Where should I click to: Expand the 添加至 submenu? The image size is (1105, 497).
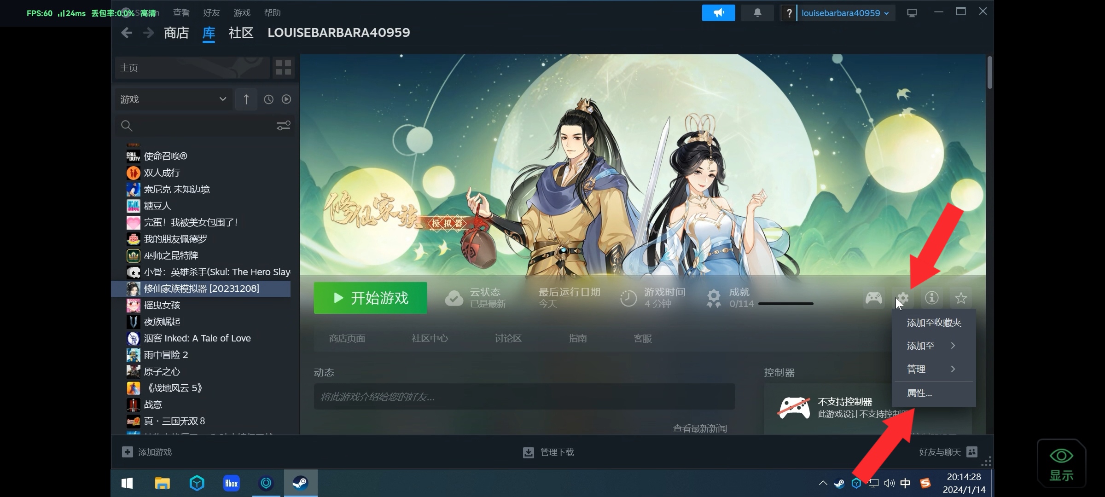click(x=934, y=346)
